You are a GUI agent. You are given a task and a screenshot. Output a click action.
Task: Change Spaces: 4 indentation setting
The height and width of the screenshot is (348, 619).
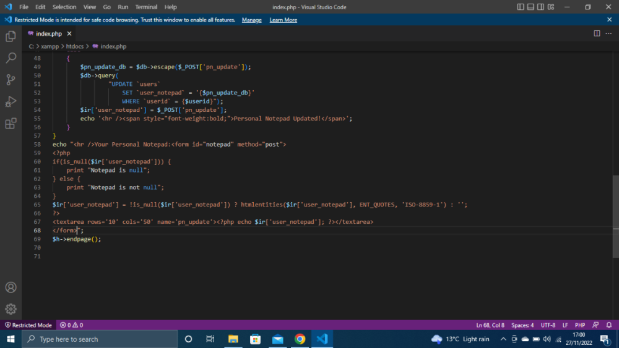522,325
